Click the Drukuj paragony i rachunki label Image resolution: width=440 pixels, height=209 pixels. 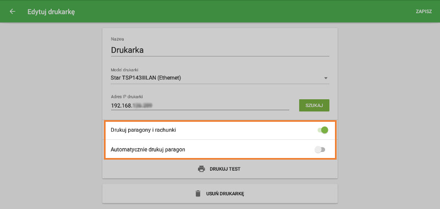click(x=144, y=130)
